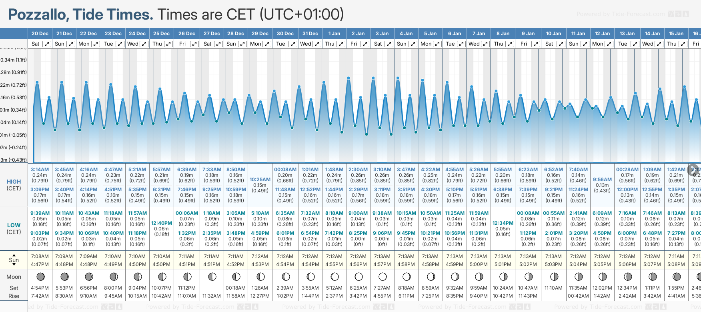
Task: Select the 7 Jan date header
Action: point(479,34)
